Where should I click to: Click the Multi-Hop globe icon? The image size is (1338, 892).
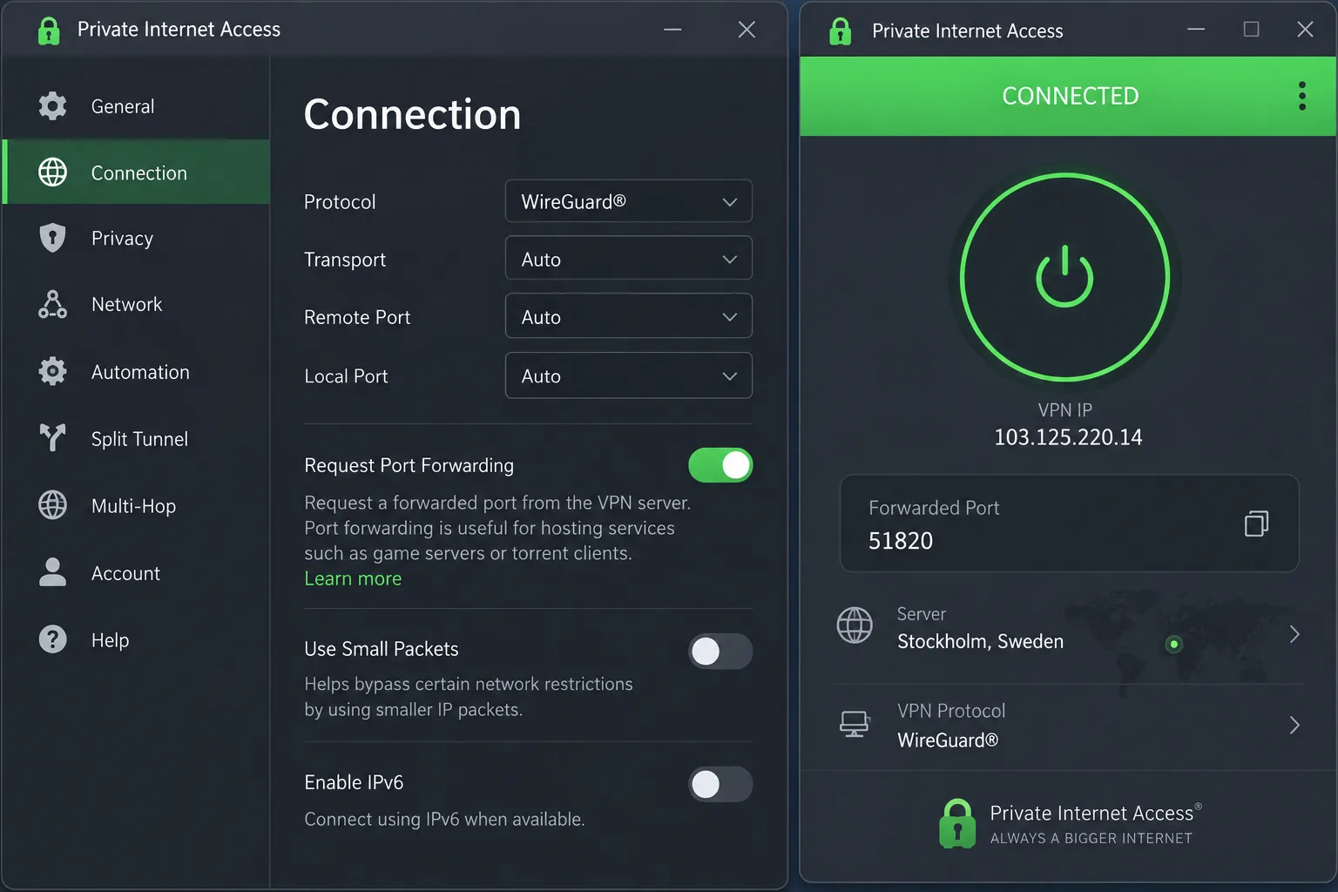(52, 505)
